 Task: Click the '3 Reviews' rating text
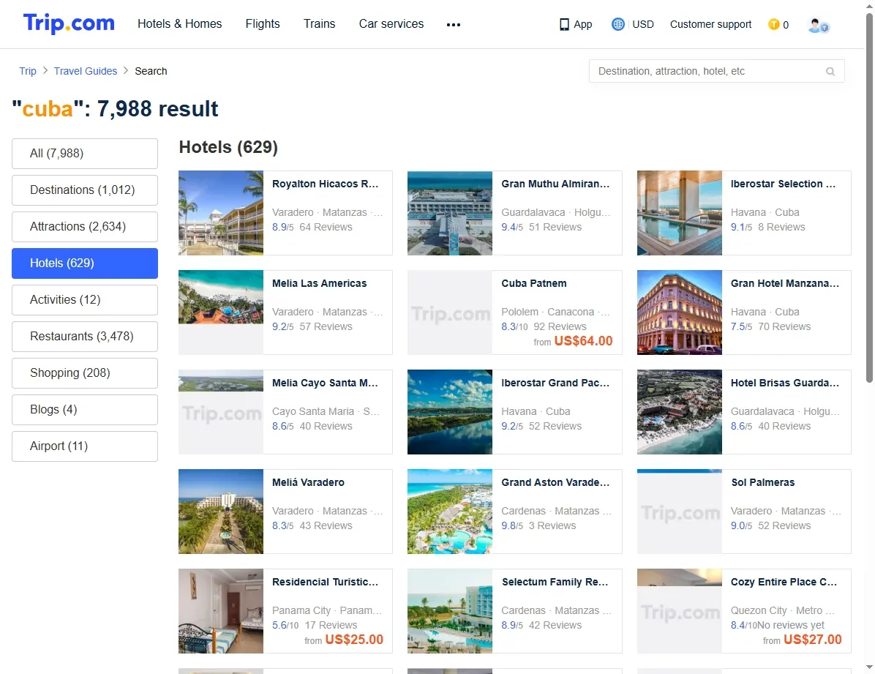[552, 525]
